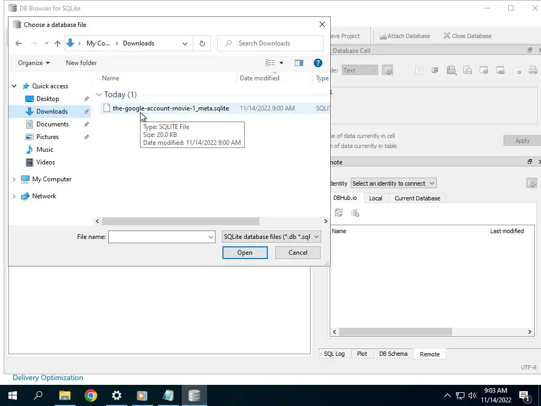The width and height of the screenshot is (541, 406).
Task: Open recent locations arrow beside Forward
Action: point(46,43)
